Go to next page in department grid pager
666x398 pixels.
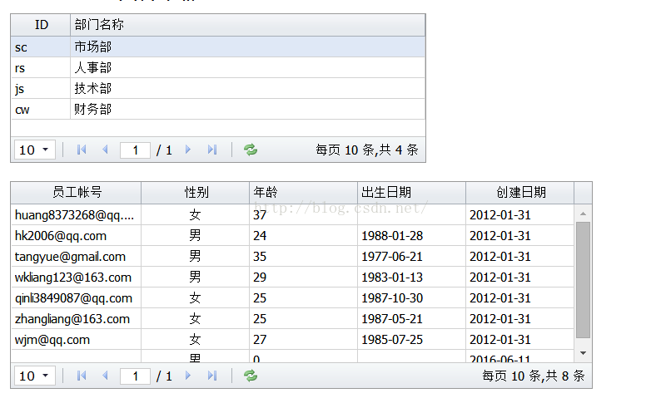pos(188,150)
